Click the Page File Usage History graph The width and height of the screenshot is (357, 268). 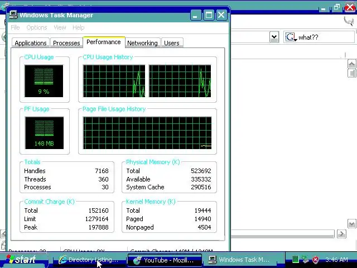point(147,133)
